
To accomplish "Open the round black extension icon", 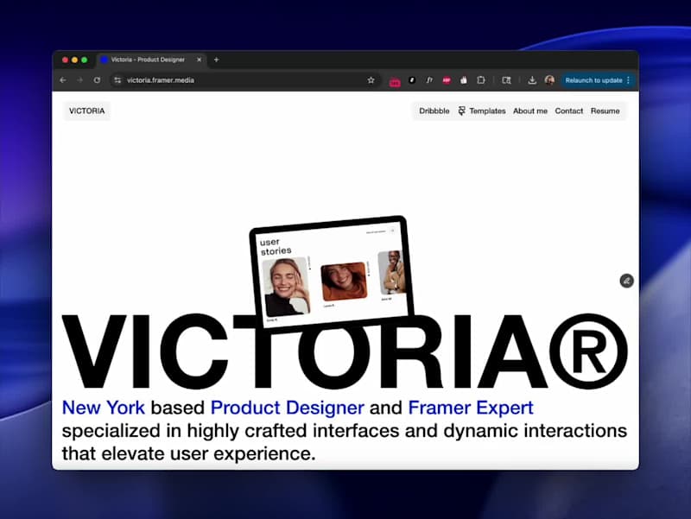I will [x=412, y=80].
